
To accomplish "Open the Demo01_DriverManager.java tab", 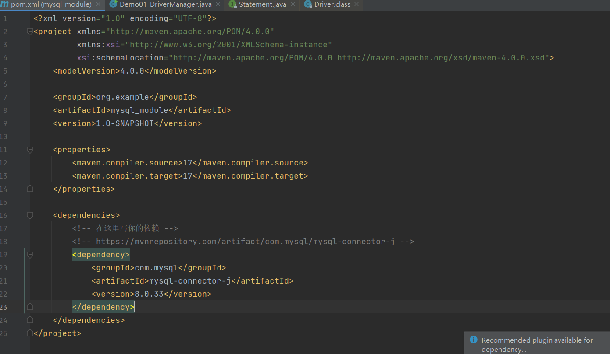I will click(x=166, y=4).
